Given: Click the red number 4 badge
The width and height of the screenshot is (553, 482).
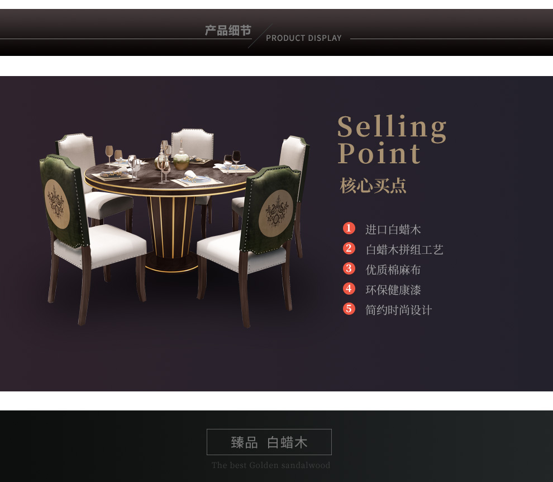Looking at the screenshot, I should coord(349,289).
